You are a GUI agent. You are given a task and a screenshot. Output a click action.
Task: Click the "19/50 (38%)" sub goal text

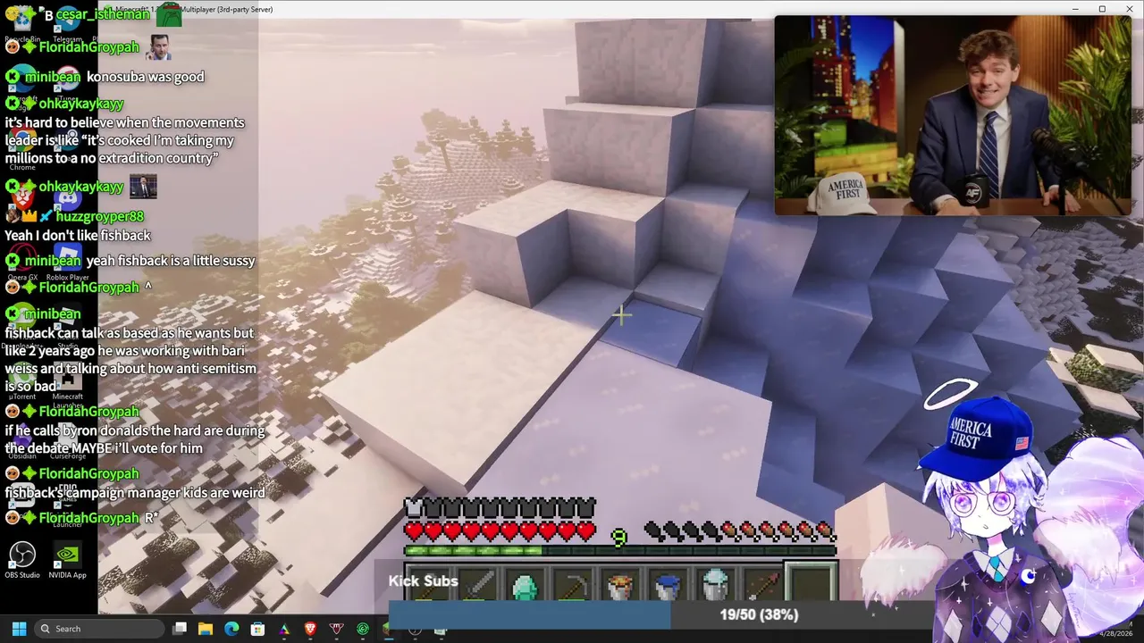coord(759,614)
